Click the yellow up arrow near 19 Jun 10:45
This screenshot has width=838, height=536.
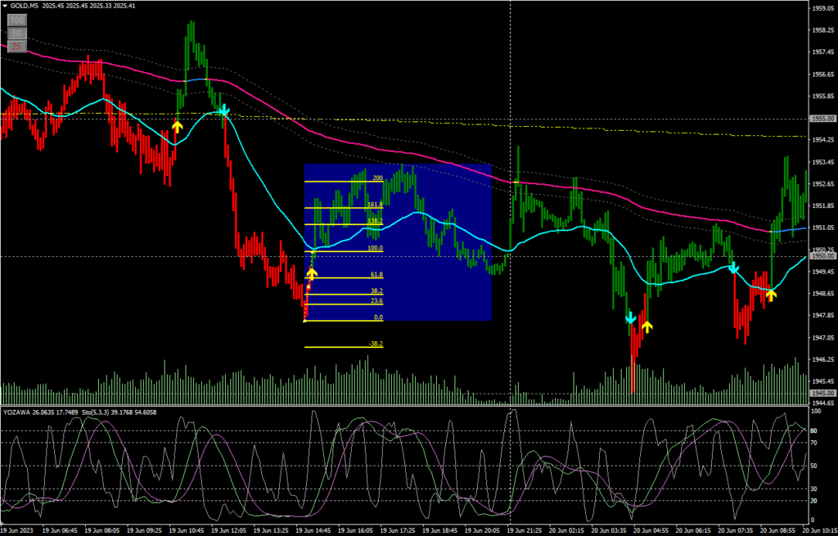pos(178,126)
